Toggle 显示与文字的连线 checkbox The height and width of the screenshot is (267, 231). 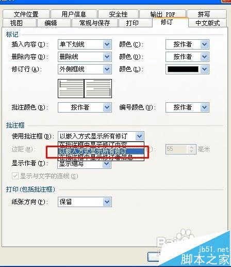tap(15, 176)
